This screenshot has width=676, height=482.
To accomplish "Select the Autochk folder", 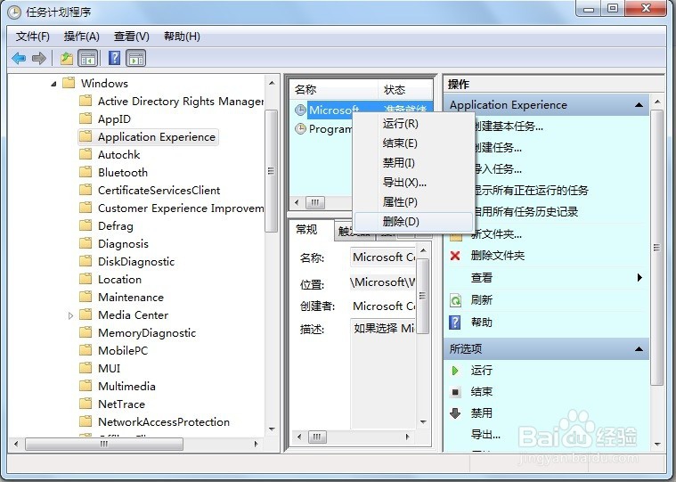I will [x=119, y=154].
